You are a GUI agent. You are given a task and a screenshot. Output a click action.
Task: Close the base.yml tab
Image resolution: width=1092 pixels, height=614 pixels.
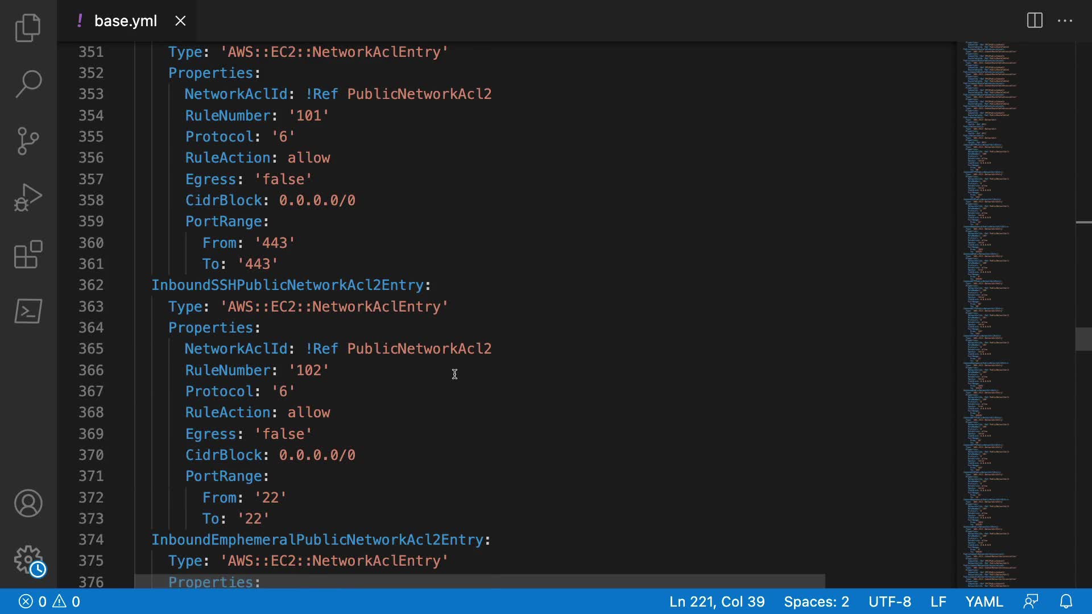pos(180,21)
